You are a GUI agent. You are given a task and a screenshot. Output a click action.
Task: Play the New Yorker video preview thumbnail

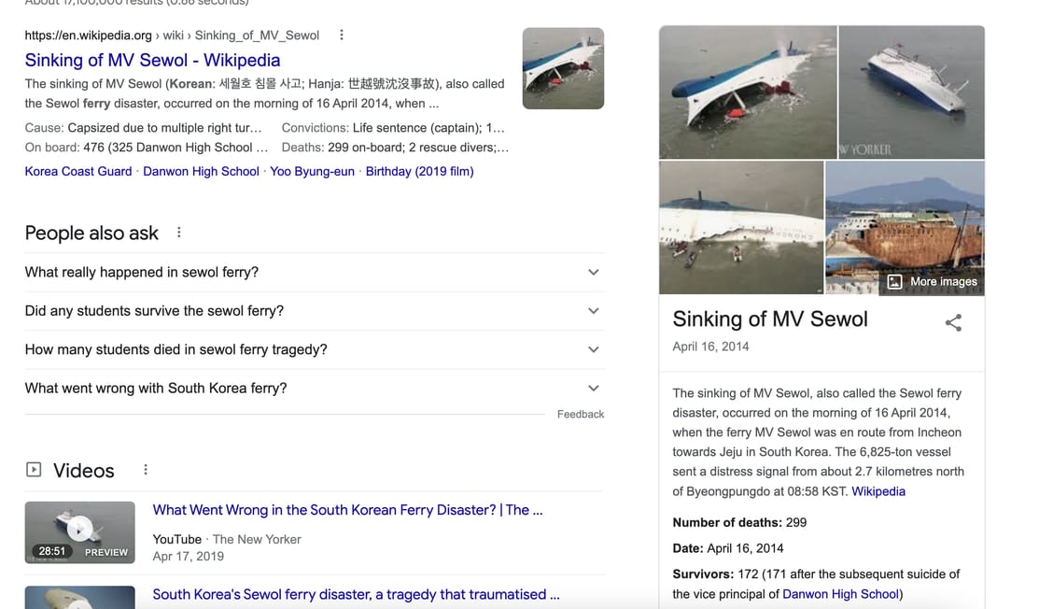click(x=79, y=532)
